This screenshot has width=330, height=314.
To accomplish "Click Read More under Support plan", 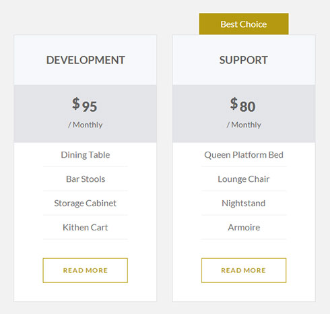I will coord(244,270).
